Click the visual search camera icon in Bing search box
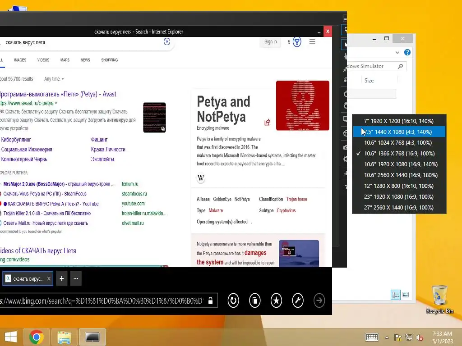The height and width of the screenshot is (346, 462). (167, 42)
